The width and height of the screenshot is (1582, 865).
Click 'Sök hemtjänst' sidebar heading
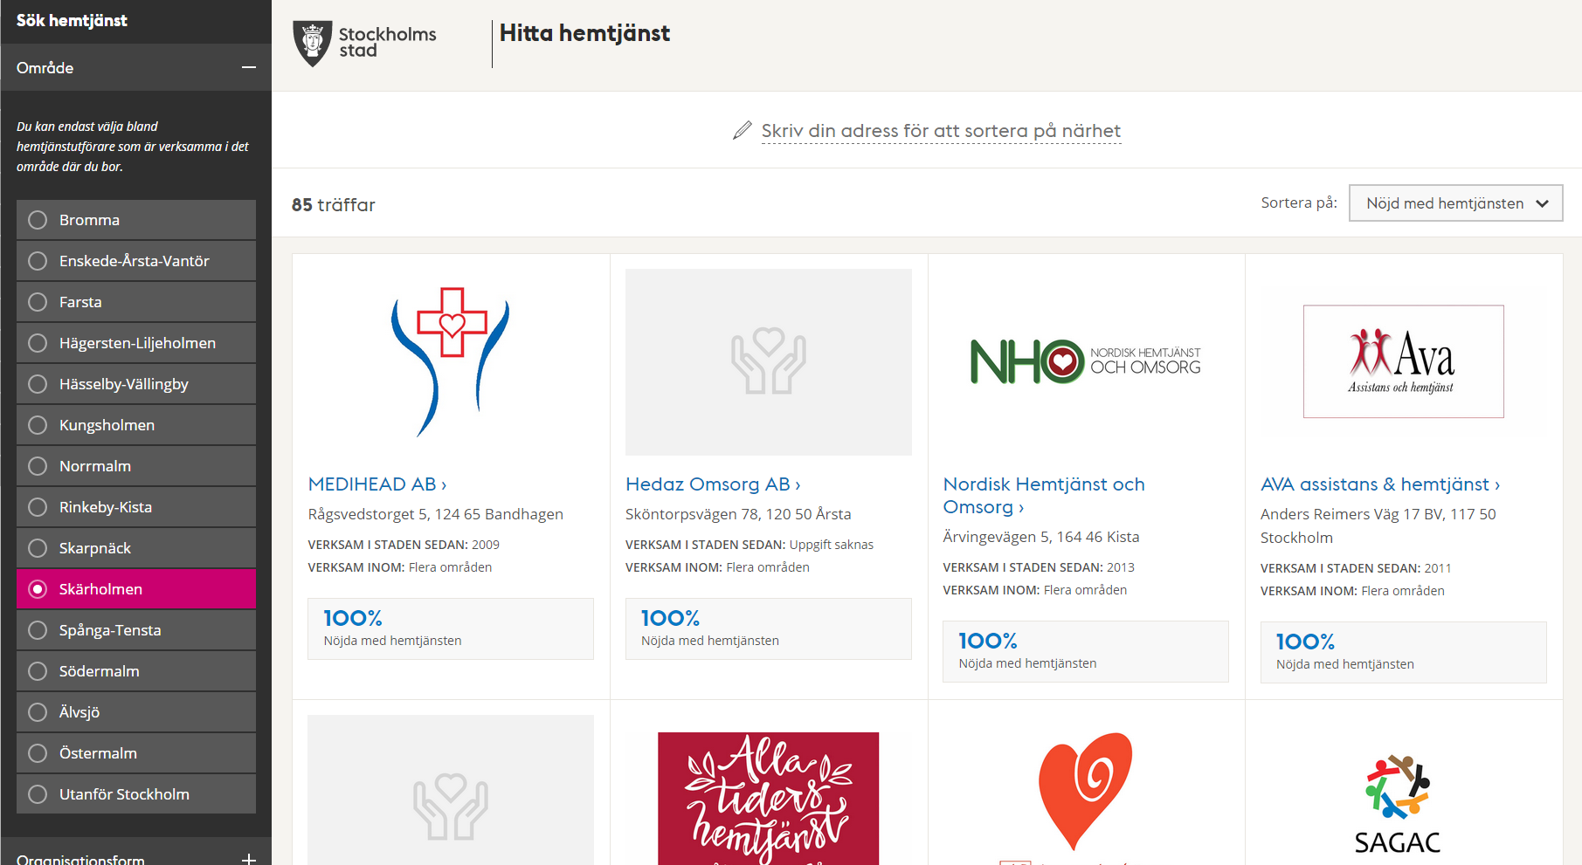click(x=72, y=20)
